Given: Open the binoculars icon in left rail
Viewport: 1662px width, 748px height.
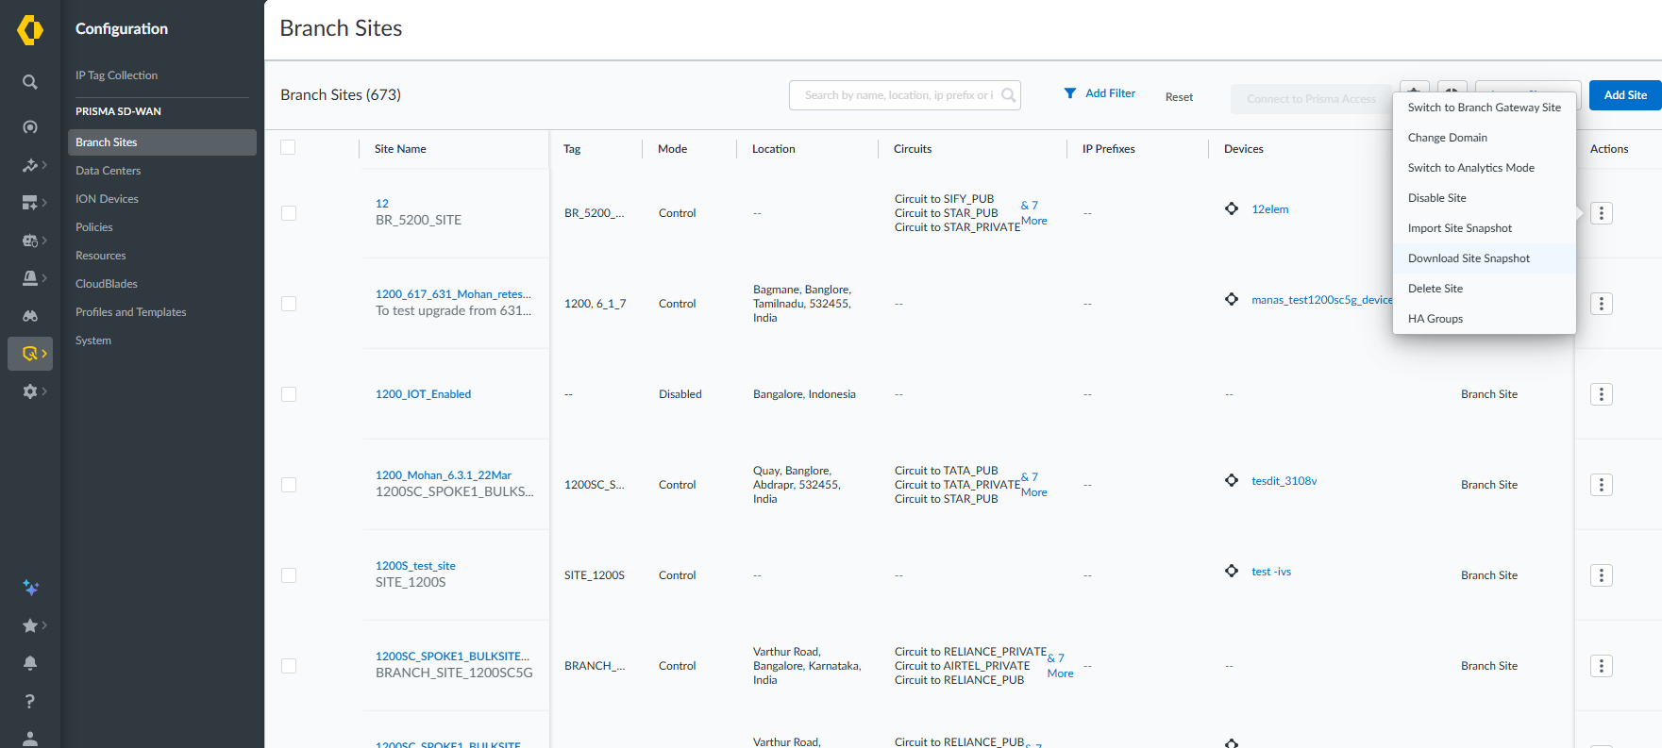Looking at the screenshot, I should [x=30, y=316].
